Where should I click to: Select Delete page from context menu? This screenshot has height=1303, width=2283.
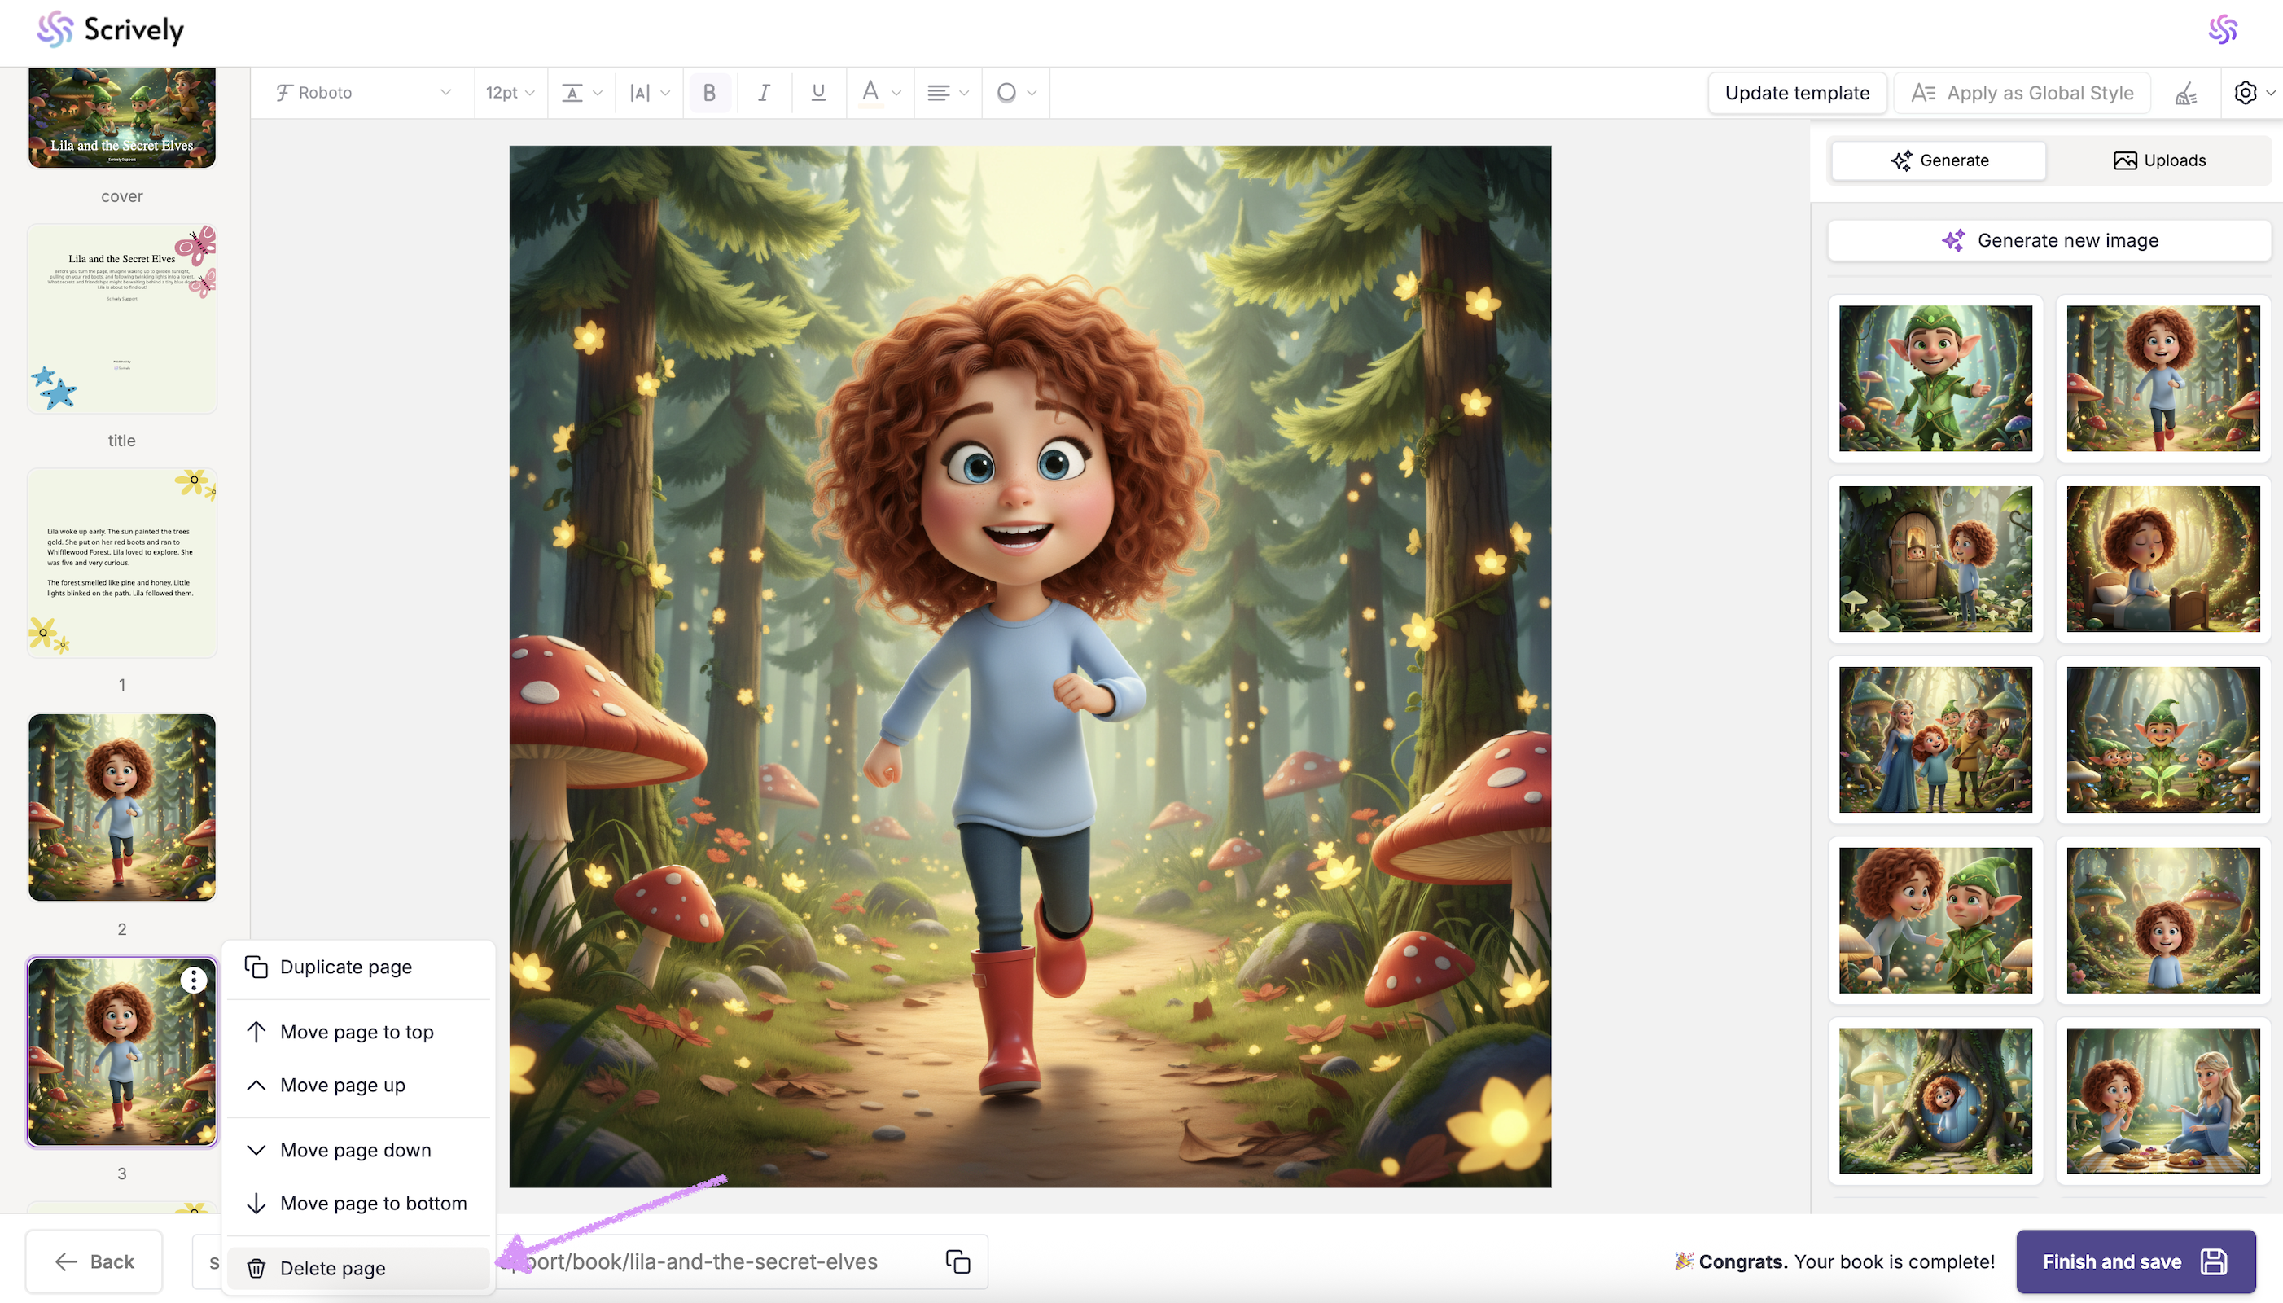click(332, 1268)
